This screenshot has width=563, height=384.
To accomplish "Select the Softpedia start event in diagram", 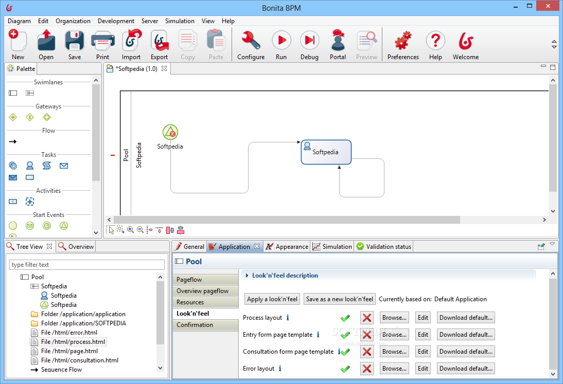I will 170,132.
